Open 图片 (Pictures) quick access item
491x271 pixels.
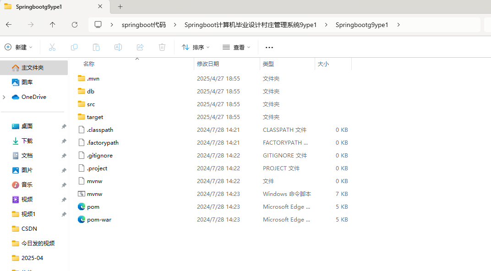[27, 170]
